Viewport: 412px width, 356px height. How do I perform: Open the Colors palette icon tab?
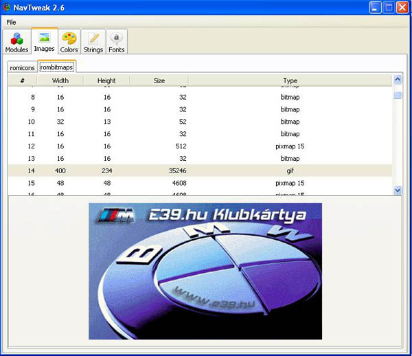point(69,41)
